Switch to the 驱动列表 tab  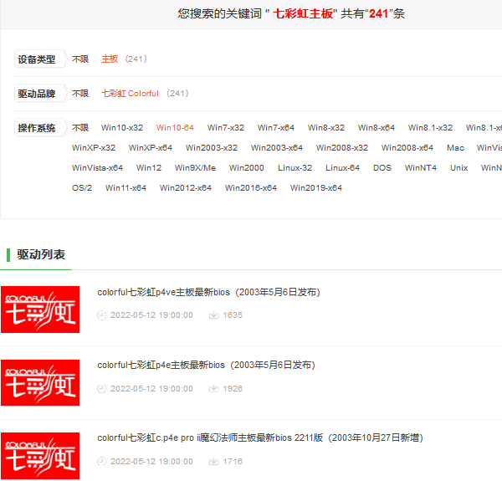[41, 254]
